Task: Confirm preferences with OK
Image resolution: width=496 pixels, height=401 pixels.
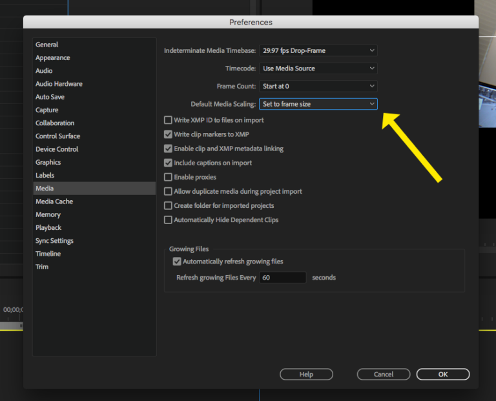Action: click(443, 374)
